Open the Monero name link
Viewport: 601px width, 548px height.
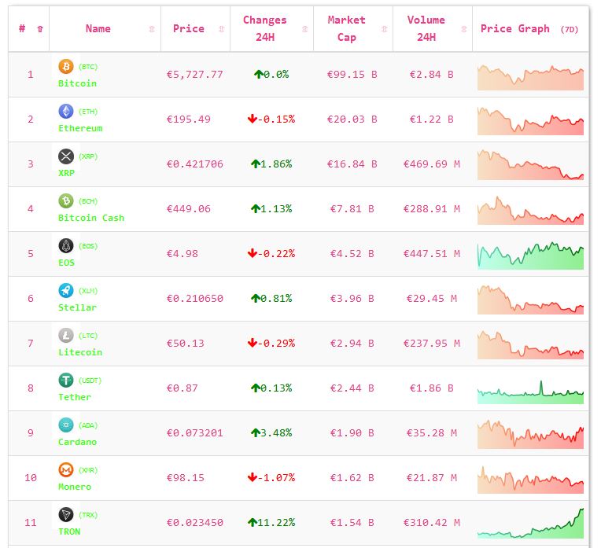75,487
